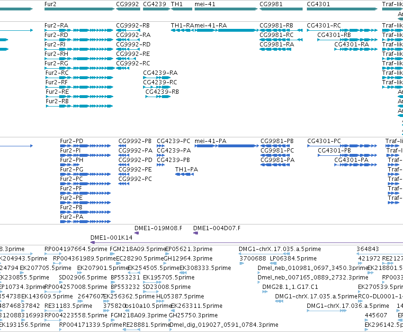Select the DME1-019M08.F BAC end marker

tap(137, 233)
